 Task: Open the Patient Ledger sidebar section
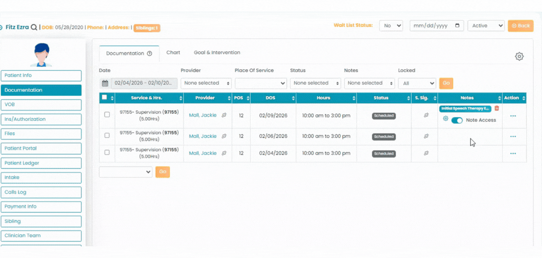41,163
